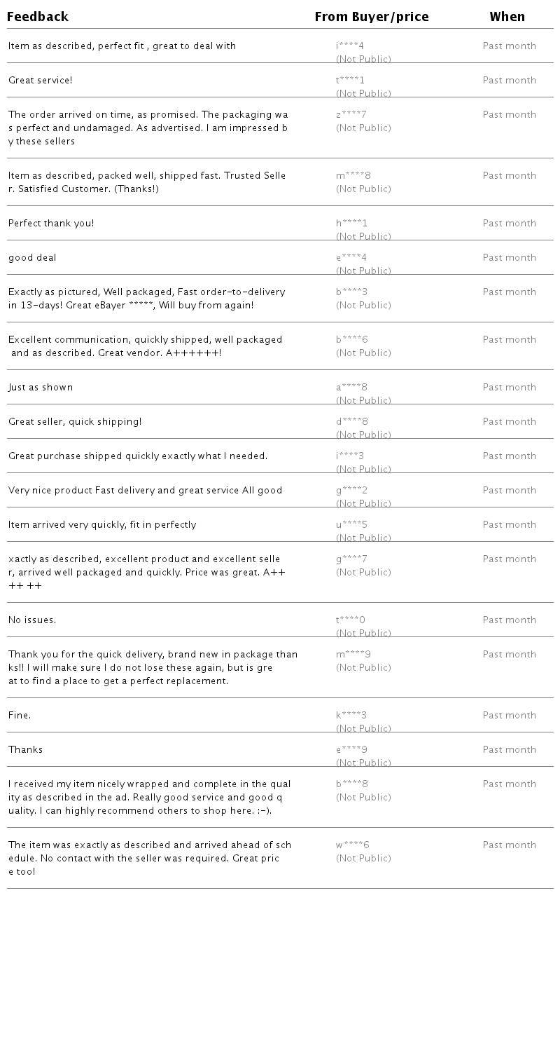
Task: Click buyer g****2 username
Action: 351,491
